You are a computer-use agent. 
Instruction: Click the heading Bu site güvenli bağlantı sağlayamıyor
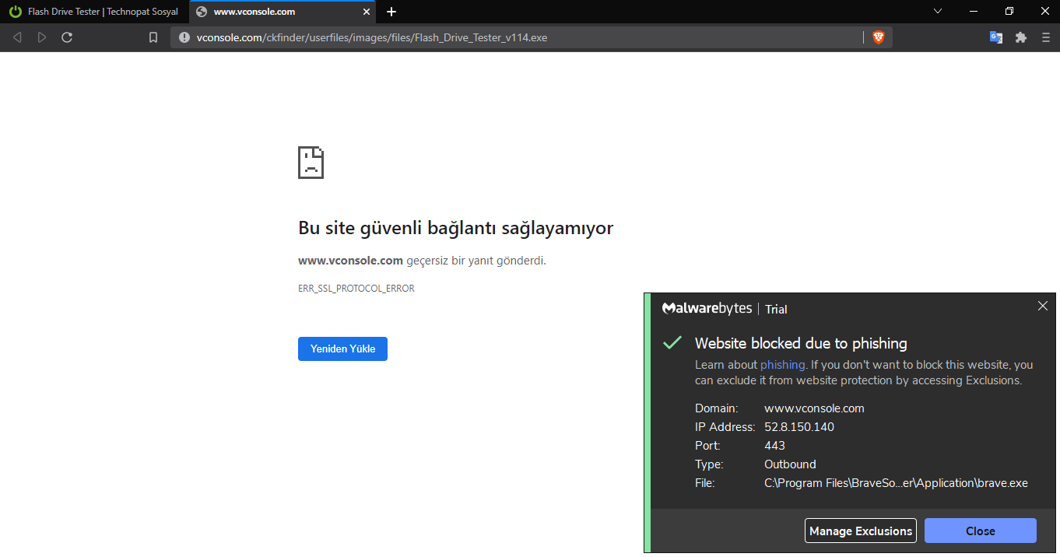[x=455, y=228]
